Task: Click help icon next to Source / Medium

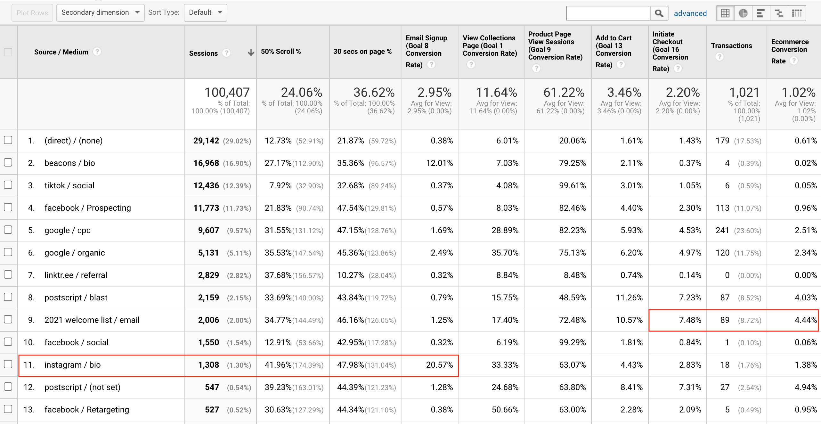Action: click(97, 52)
